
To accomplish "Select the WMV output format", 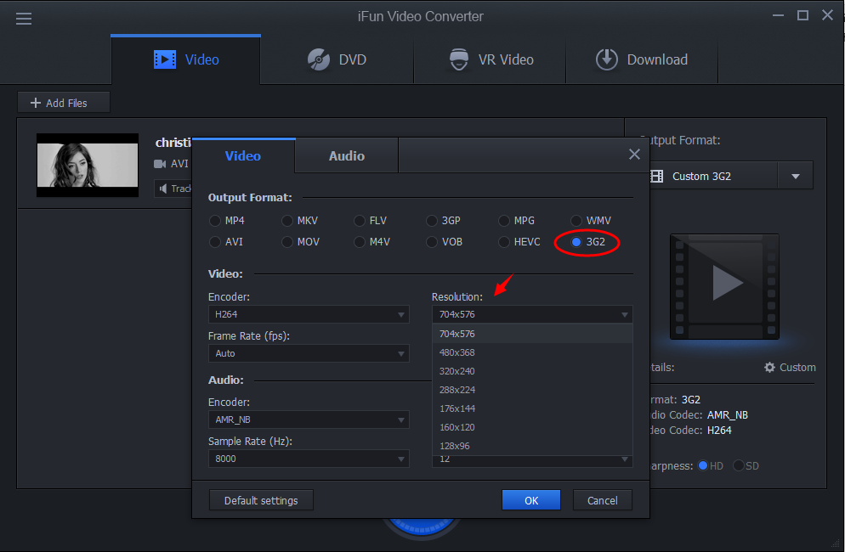I will (x=591, y=221).
